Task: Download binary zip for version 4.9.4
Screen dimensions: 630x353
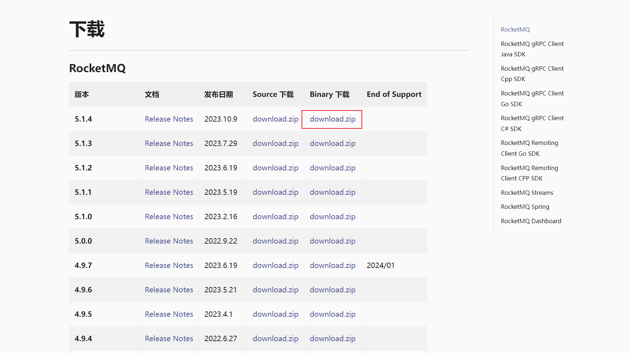Action: click(332, 339)
